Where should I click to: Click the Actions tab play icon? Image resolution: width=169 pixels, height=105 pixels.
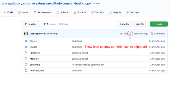(58, 12)
